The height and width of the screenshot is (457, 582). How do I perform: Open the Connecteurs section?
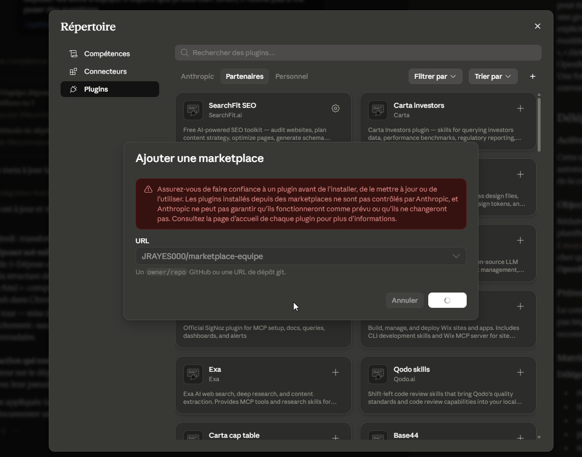(110, 71)
